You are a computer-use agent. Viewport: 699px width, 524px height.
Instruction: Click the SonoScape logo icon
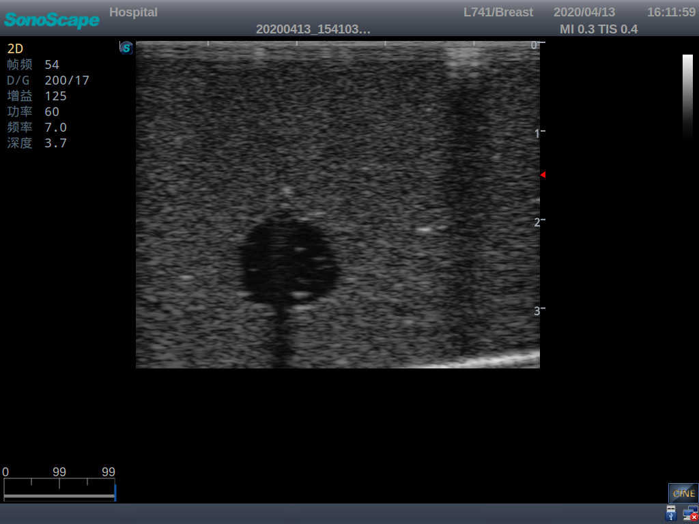[x=51, y=20]
